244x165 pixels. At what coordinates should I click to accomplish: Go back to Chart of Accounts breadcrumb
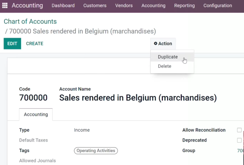tap(30, 21)
